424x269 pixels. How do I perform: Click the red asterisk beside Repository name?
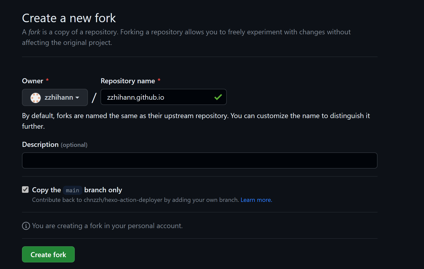coord(159,80)
